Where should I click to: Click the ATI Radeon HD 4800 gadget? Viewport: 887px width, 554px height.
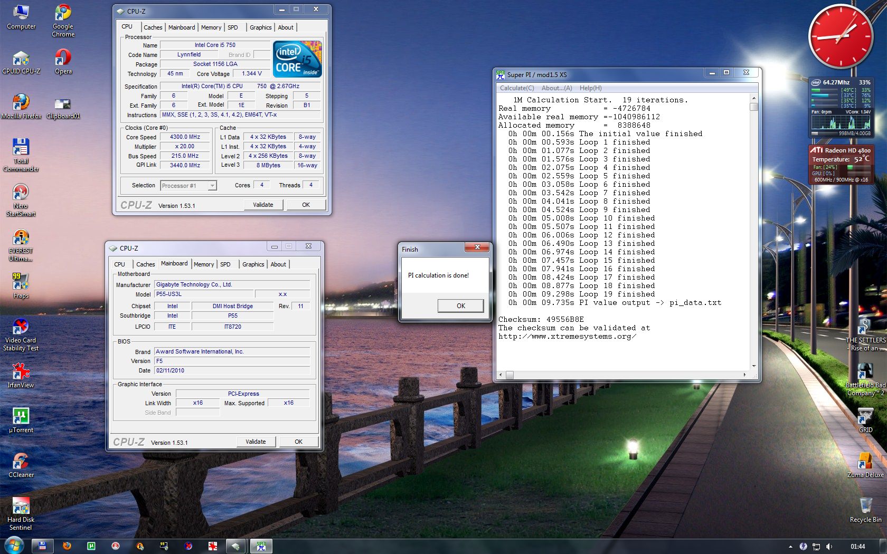click(841, 164)
